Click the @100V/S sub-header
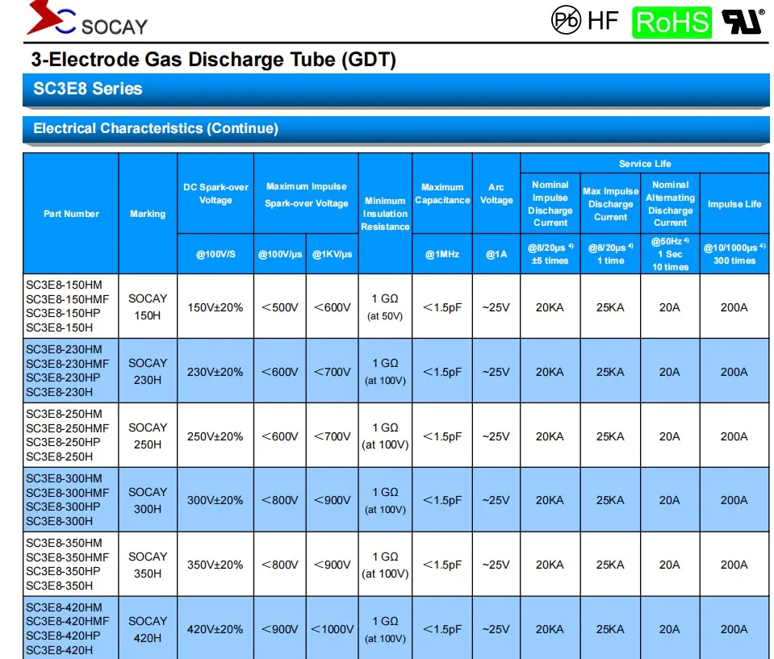 point(215,254)
